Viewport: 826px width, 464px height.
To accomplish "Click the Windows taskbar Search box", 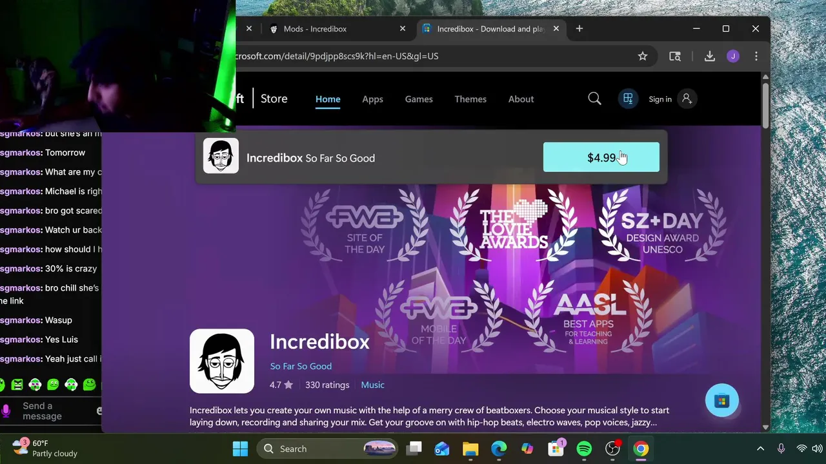I will point(328,449).
